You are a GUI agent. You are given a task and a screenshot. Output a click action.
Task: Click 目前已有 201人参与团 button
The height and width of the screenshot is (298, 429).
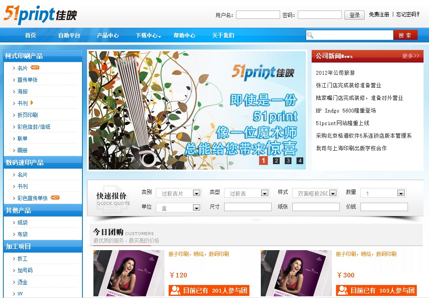pos(209,290)
